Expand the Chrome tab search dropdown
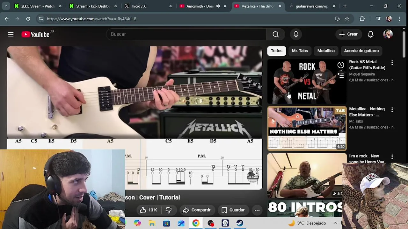Screen dimensions: 408x229 click(6, 6)
